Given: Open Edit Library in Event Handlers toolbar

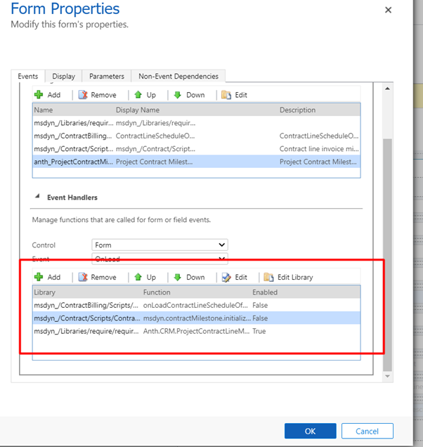Looking at the screenshot, I should (x=268, y=277).
